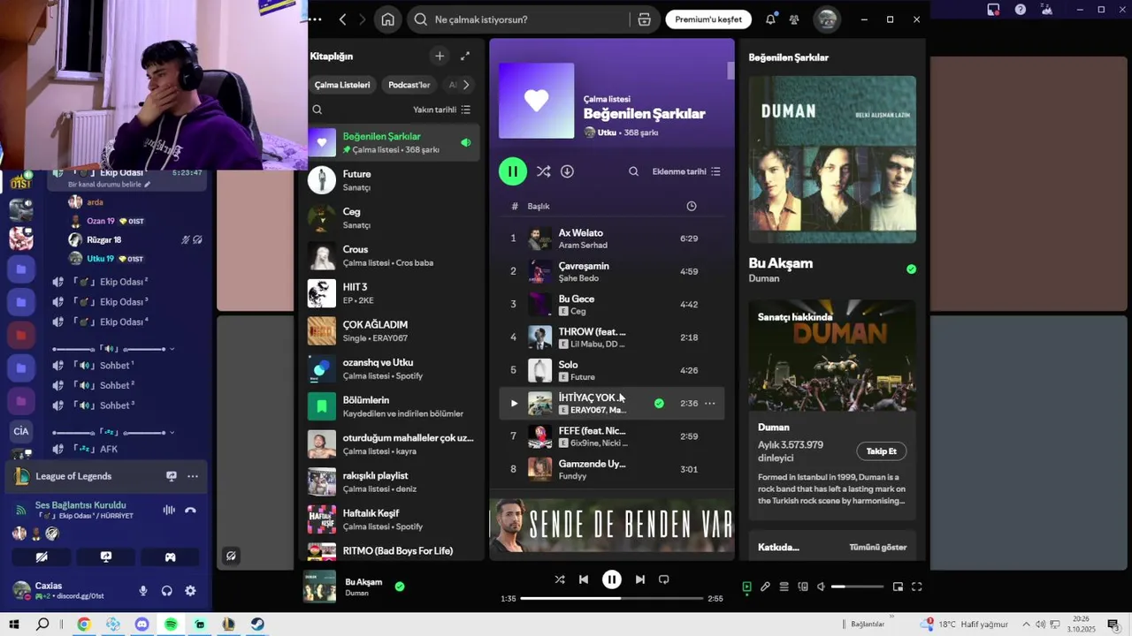Download the Beğenilen Şarkılar playlist
Screen dimensions: 1132x636
(x=568, y=171)
